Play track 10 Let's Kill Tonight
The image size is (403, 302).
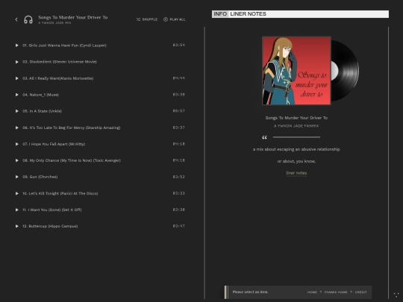pos(16,193)
